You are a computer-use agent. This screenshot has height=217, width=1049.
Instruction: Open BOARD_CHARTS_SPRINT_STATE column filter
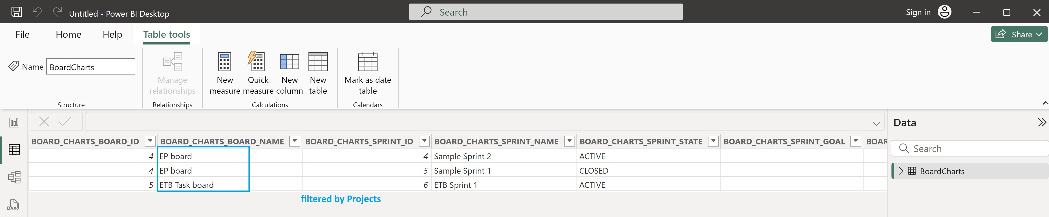click(x=713, y=141)
